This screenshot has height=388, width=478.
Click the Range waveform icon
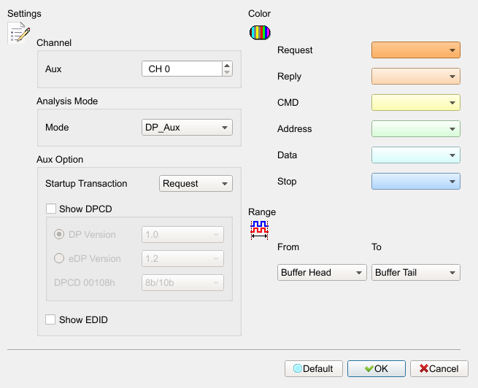pos(259,230)
